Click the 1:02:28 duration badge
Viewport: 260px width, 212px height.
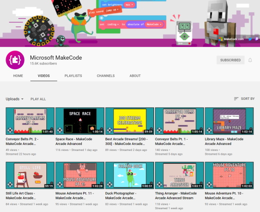tap(97, 186)
